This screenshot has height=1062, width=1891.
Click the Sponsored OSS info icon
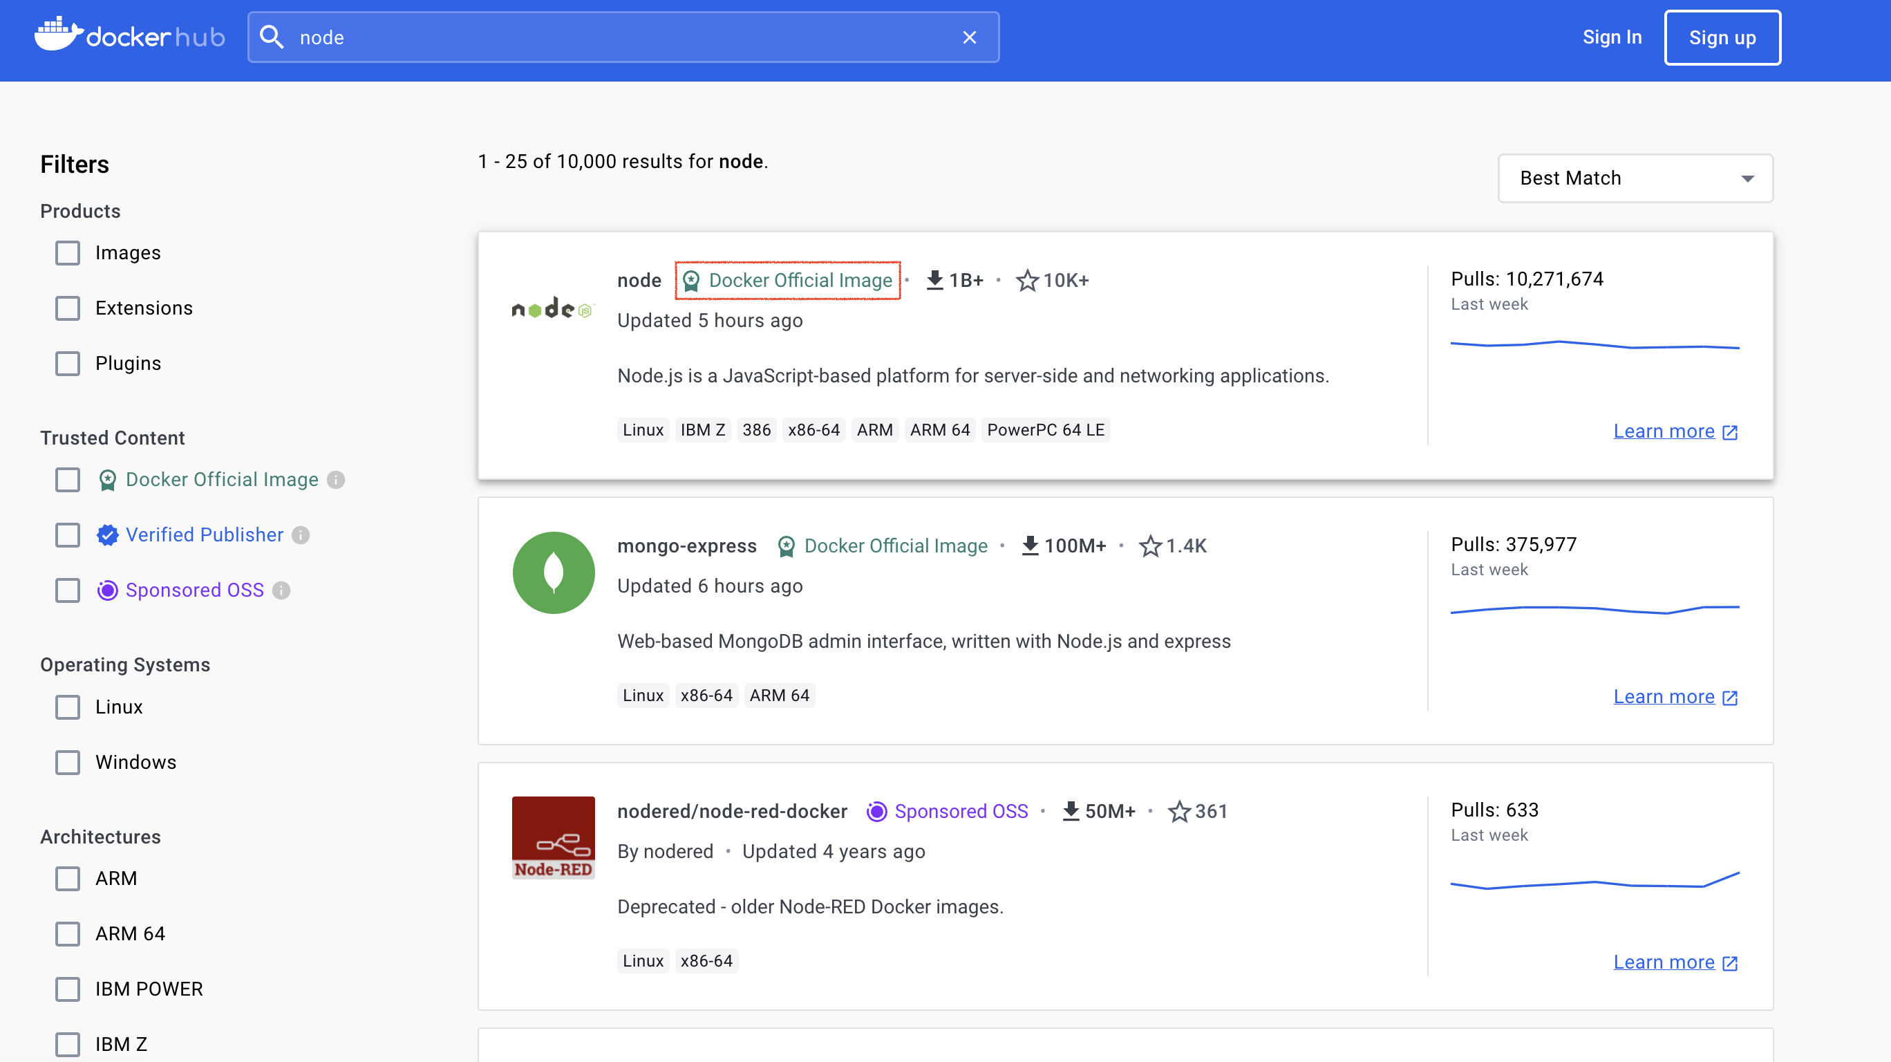tap(281, 590)
